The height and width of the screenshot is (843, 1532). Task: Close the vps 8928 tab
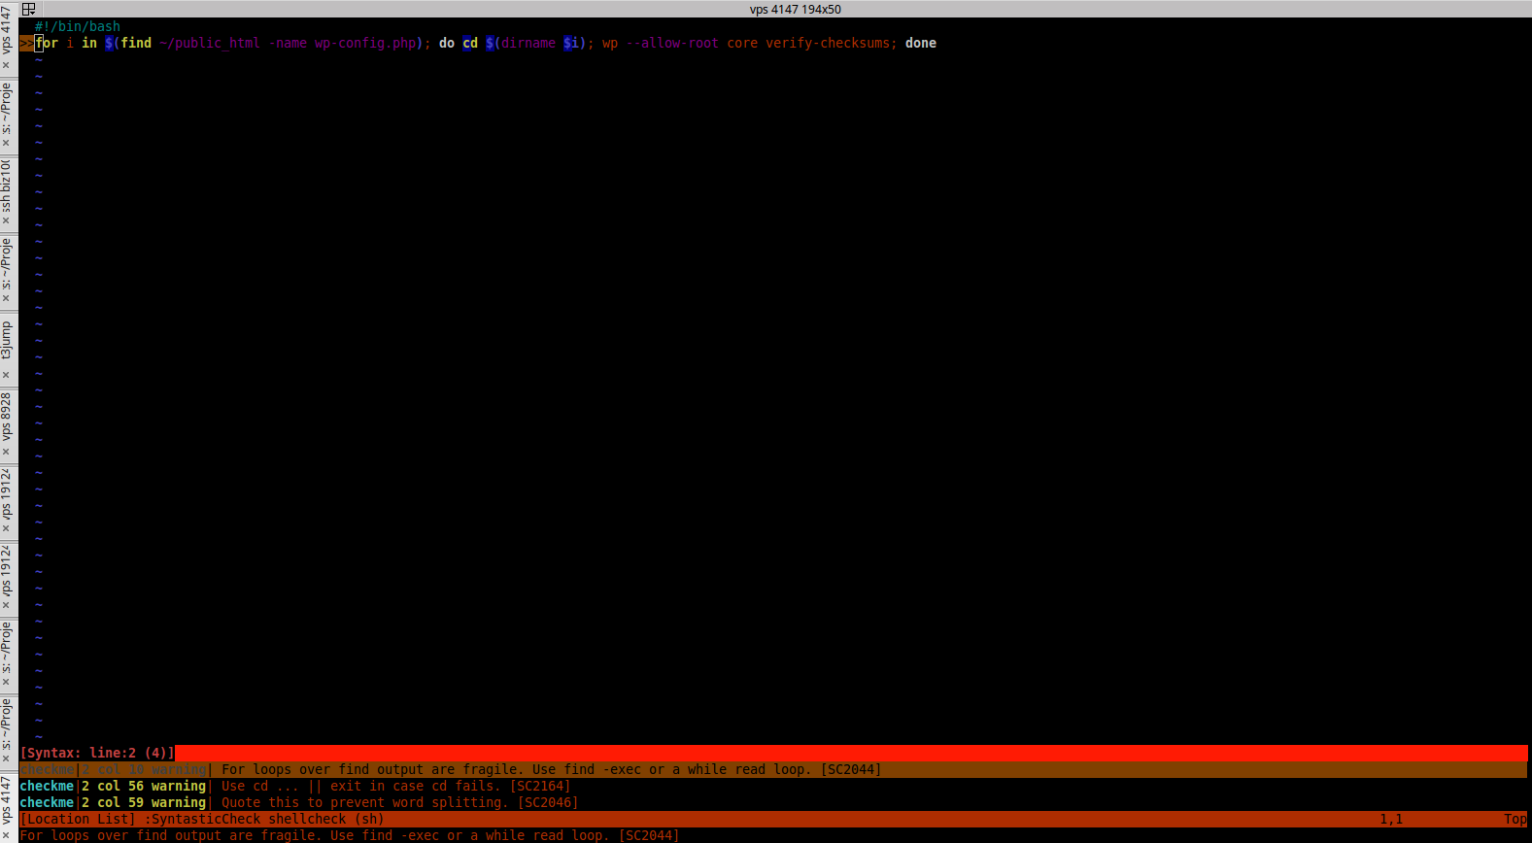point(6,452)
